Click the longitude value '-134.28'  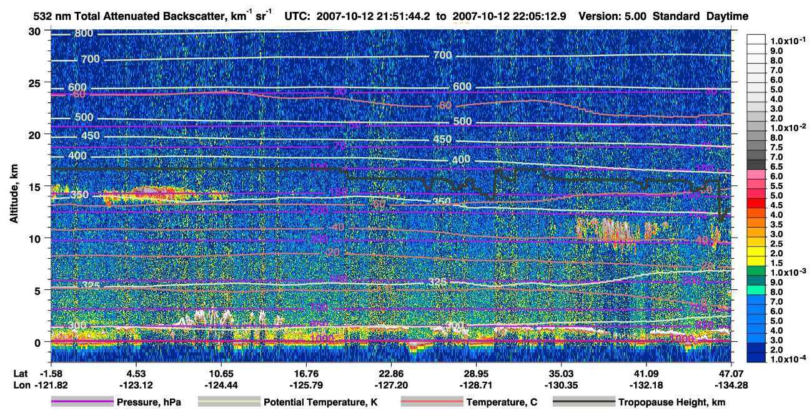(731, 384)
